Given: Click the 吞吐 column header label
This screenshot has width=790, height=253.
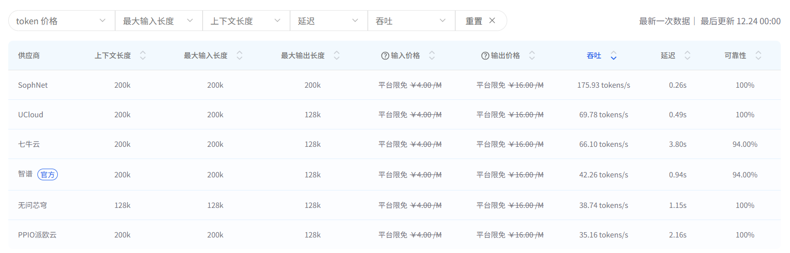Looking at the screenshot, I should (x=594, y=56).
